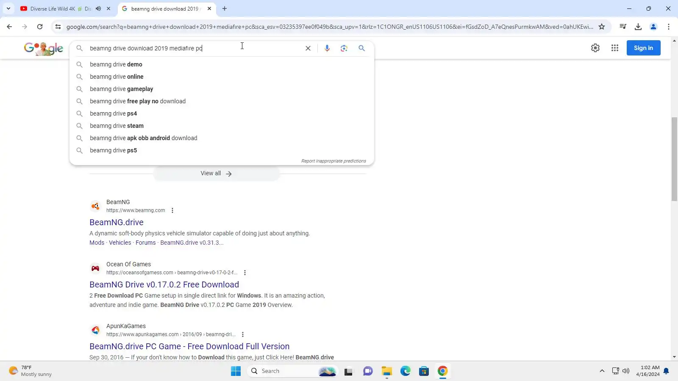The width and height of the screenshot is (678, 381).
Task: Open a new browser tab
Action: tap(225, 8)
